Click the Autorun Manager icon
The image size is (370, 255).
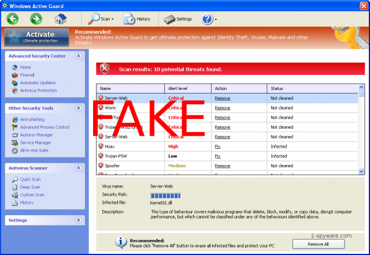point(14,135)
